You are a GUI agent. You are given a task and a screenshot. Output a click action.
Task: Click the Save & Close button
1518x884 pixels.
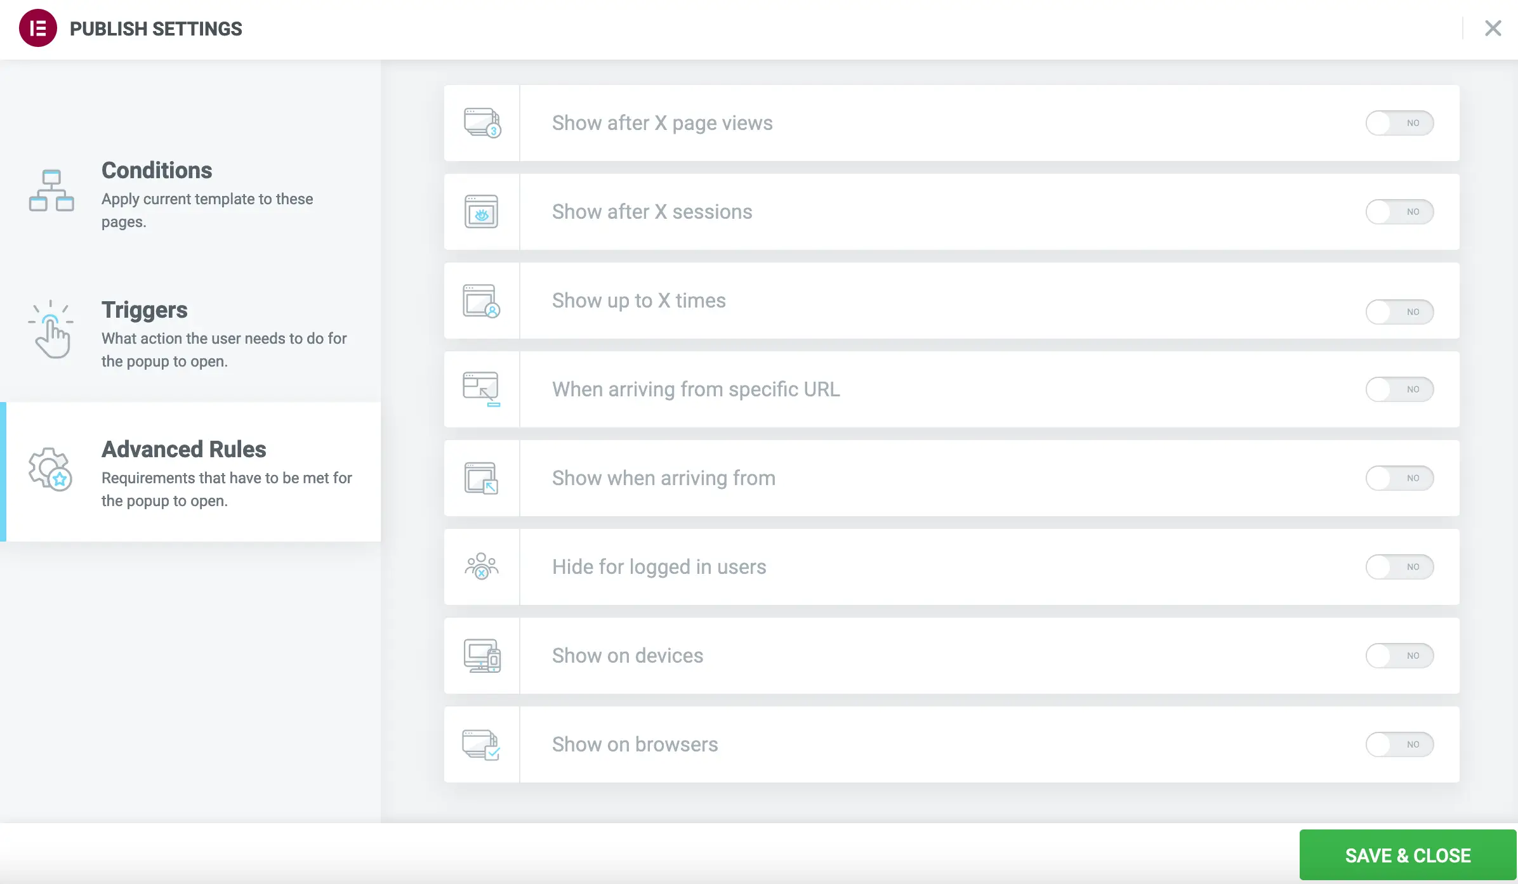tap(1408, 855)
